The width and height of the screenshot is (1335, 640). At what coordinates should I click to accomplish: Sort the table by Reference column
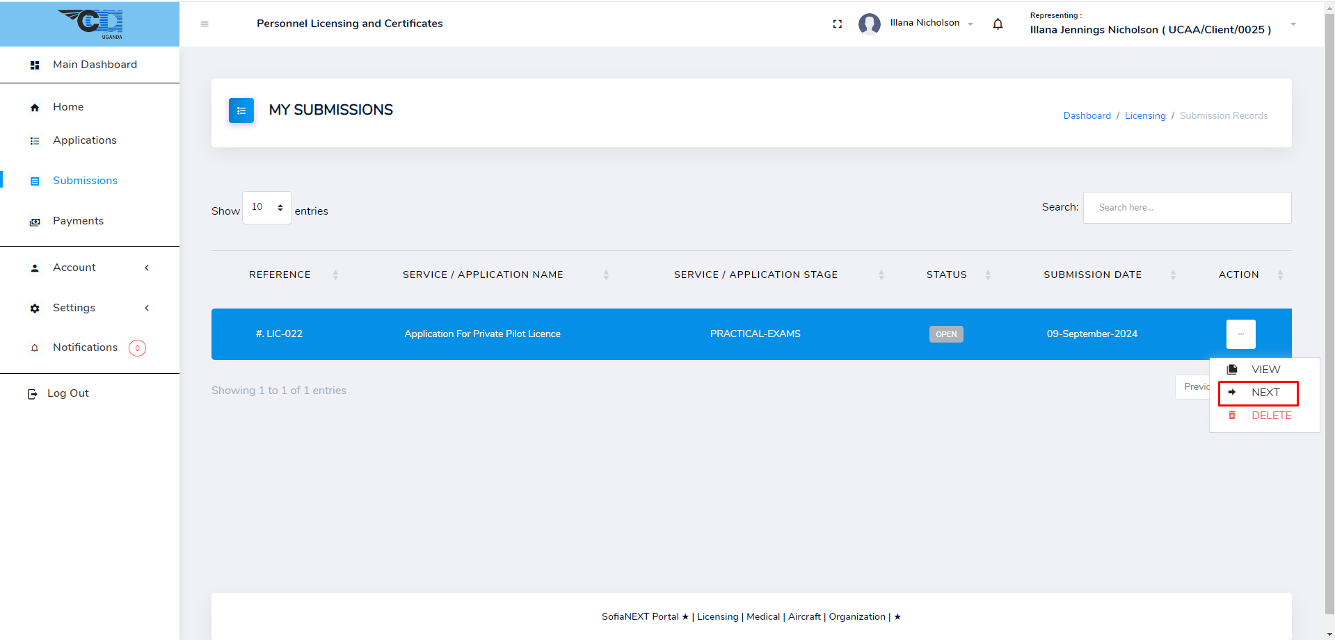(280, 275)
